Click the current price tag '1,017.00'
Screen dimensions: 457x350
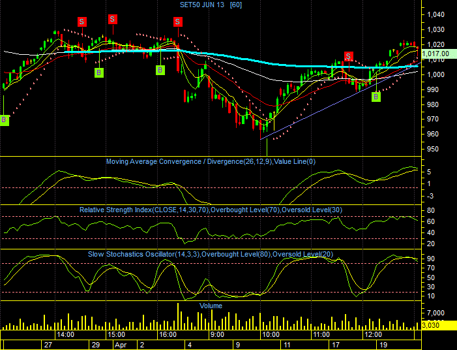[x=439, y=54]
